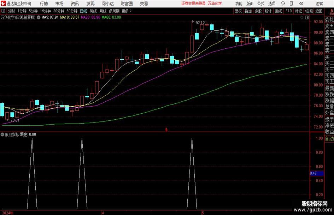334x215 pixels.
Task: Open the 公式 menu
Action: click(x=261, y=4)
